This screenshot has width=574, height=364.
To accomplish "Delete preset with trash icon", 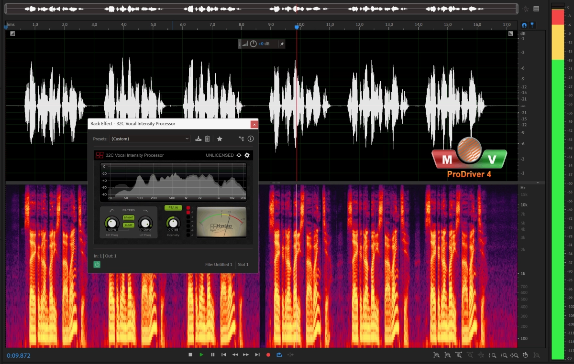I will point(208,139).
